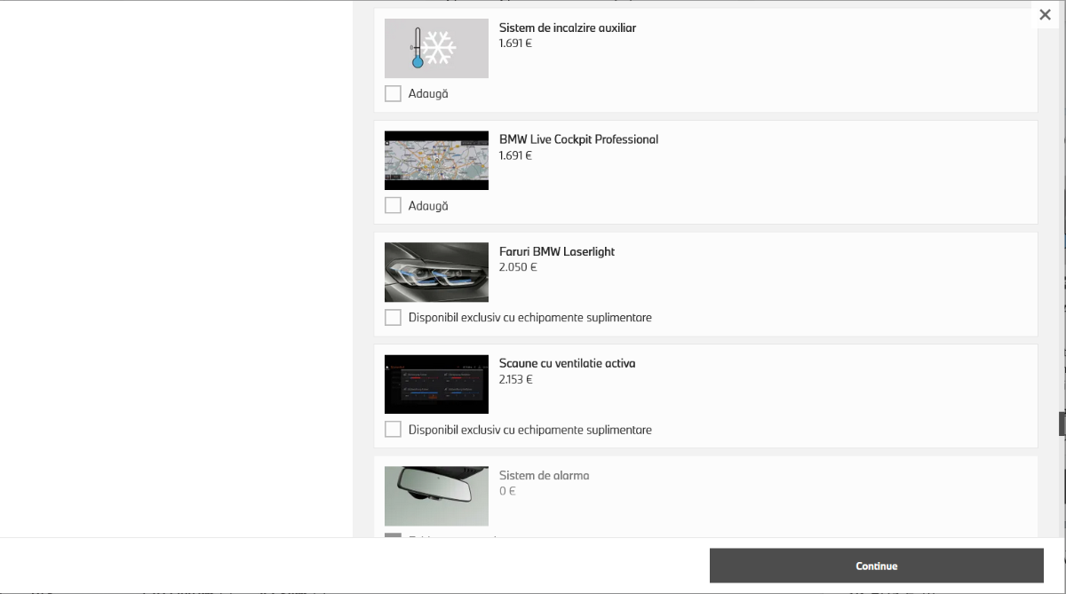Click the Faruri BMW Laserlight title
The image size is (1066, 594).
(x=557, y=251)
